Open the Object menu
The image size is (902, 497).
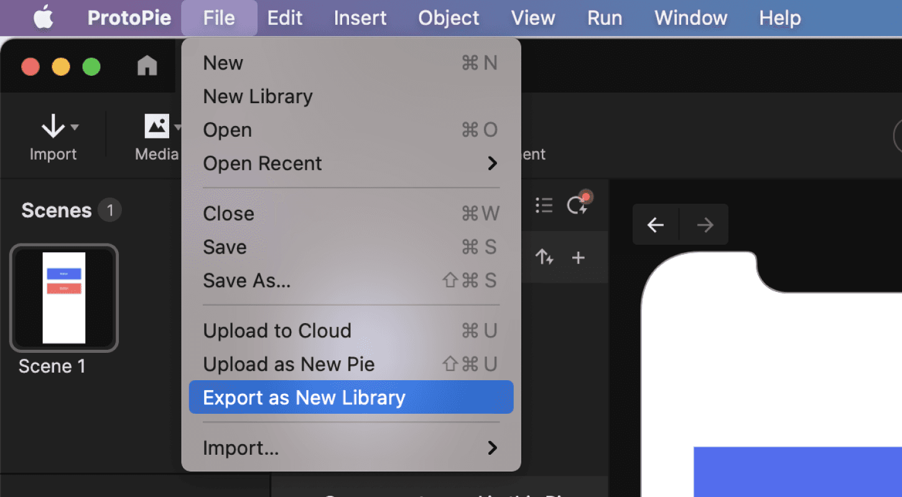coord(449,17)
